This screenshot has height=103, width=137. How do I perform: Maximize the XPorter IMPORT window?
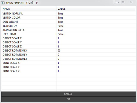pyautogui.click(x=123, y=2)
